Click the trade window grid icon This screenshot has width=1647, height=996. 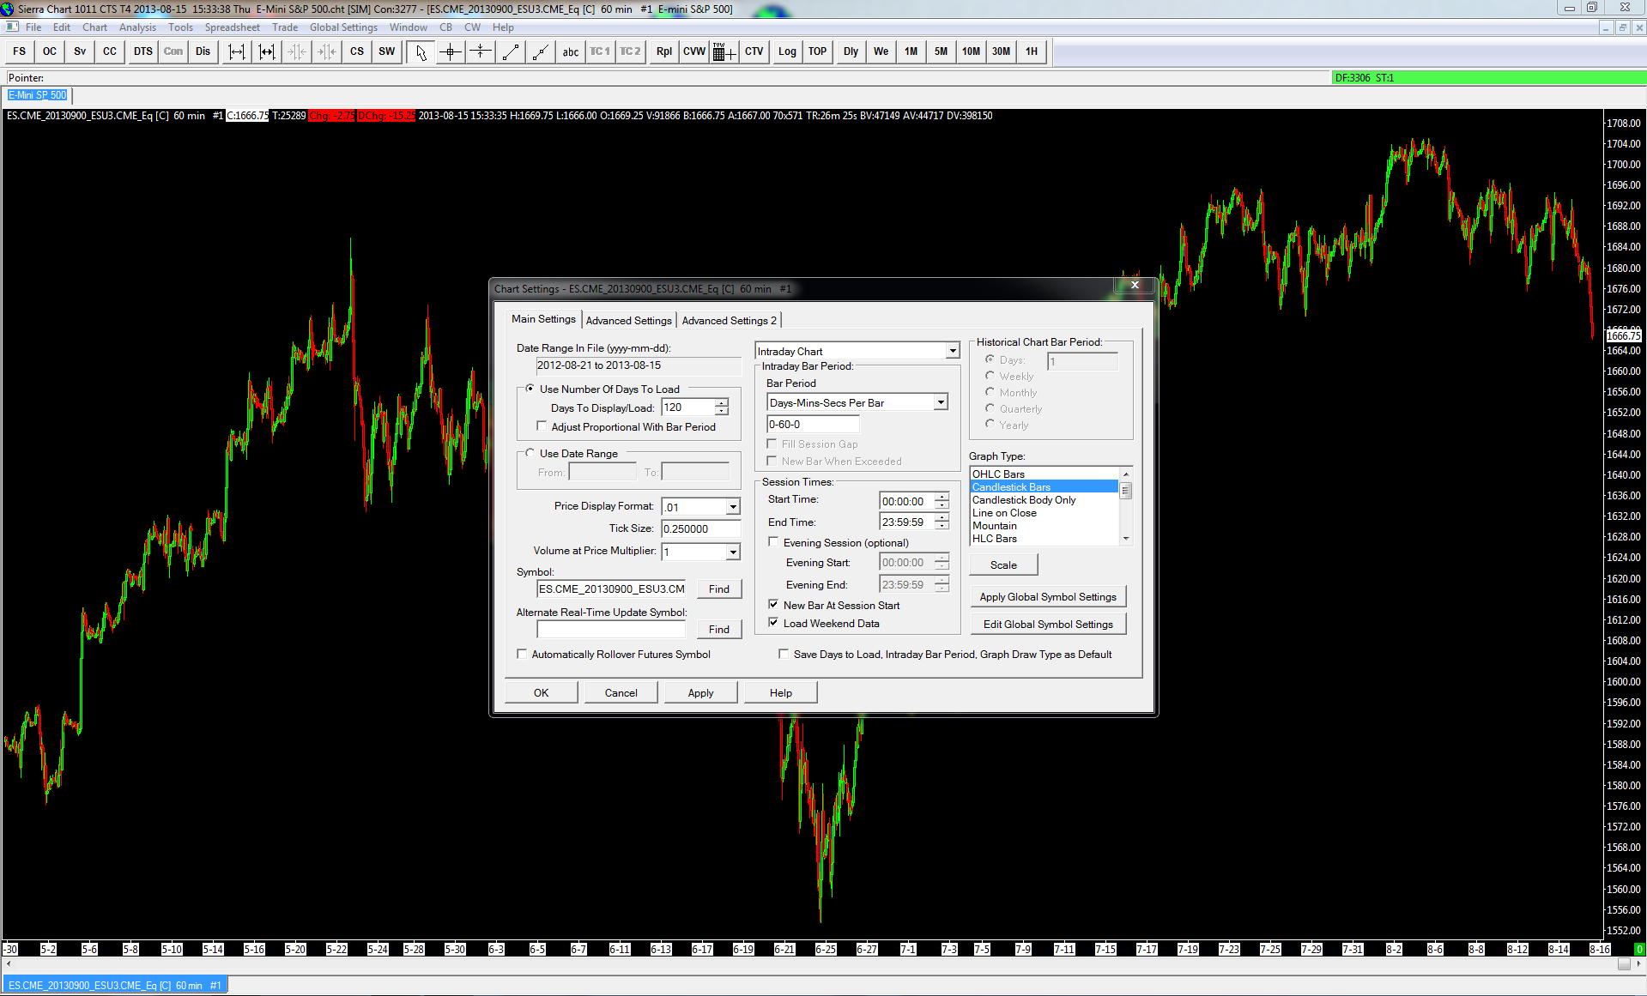click(724, 52)
